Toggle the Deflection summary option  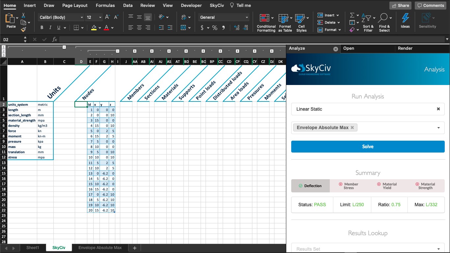point(310,186)
